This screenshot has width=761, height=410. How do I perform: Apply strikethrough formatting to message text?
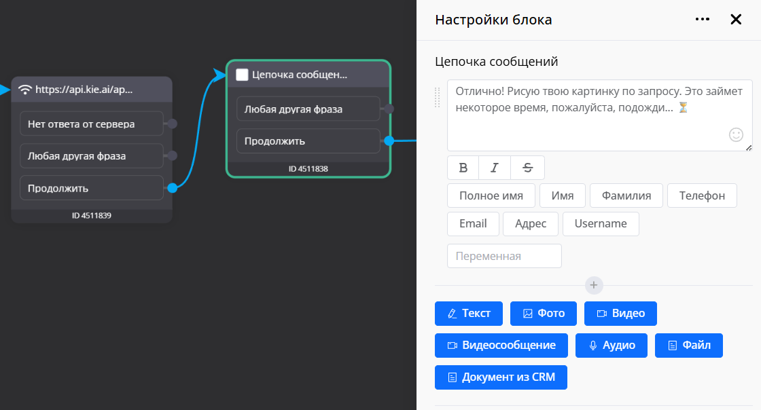point(528,168)
